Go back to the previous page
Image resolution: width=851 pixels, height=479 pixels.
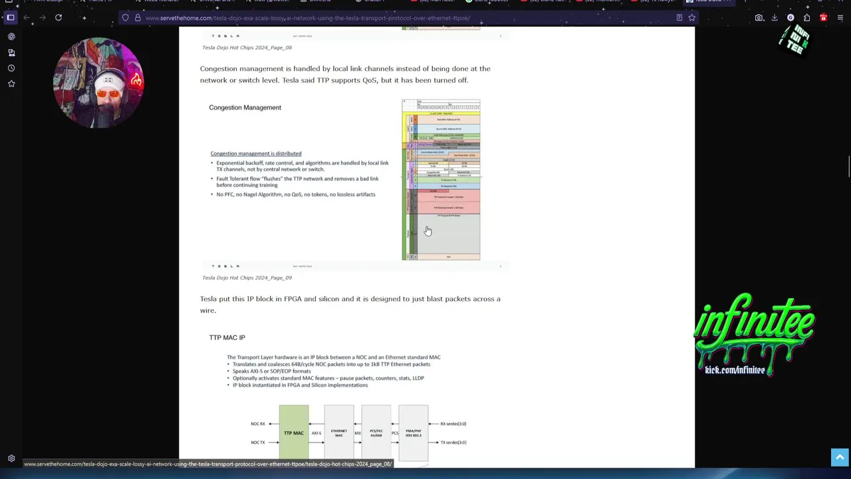[27, 18]
